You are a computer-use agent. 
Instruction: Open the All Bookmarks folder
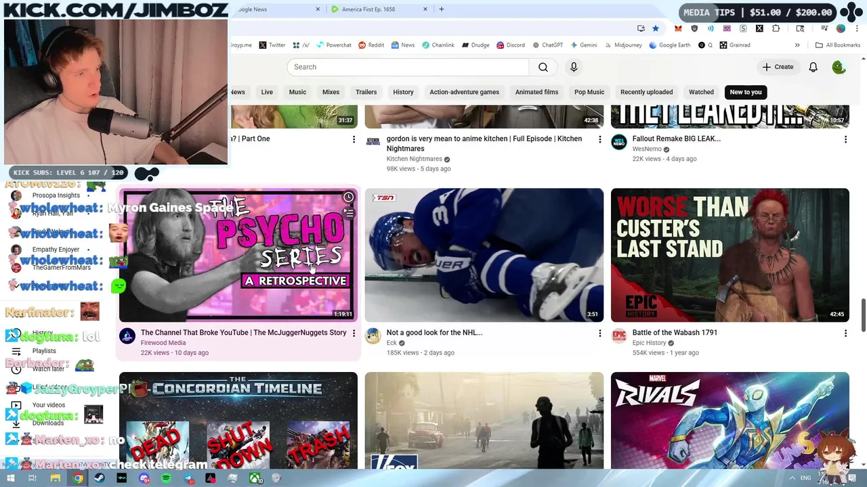(x=838, y=45)
